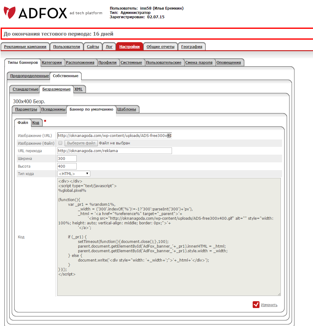Open the Рекламные кампании tab
The width and height of the screenshot is (313, 326).
(25, 47)
